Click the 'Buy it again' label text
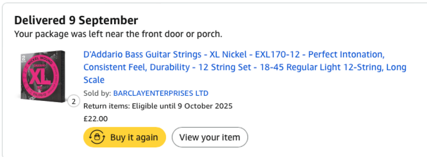This screenshot has height=157, width=427. point(134,137)
